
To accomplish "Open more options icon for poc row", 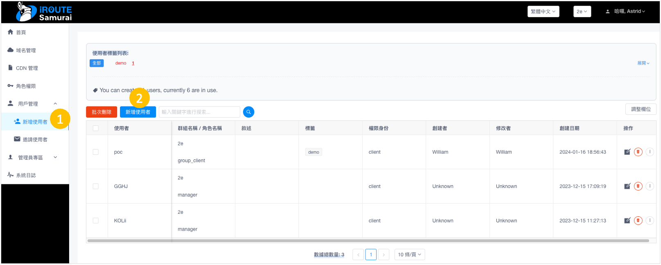I will (x=650, y=152).
